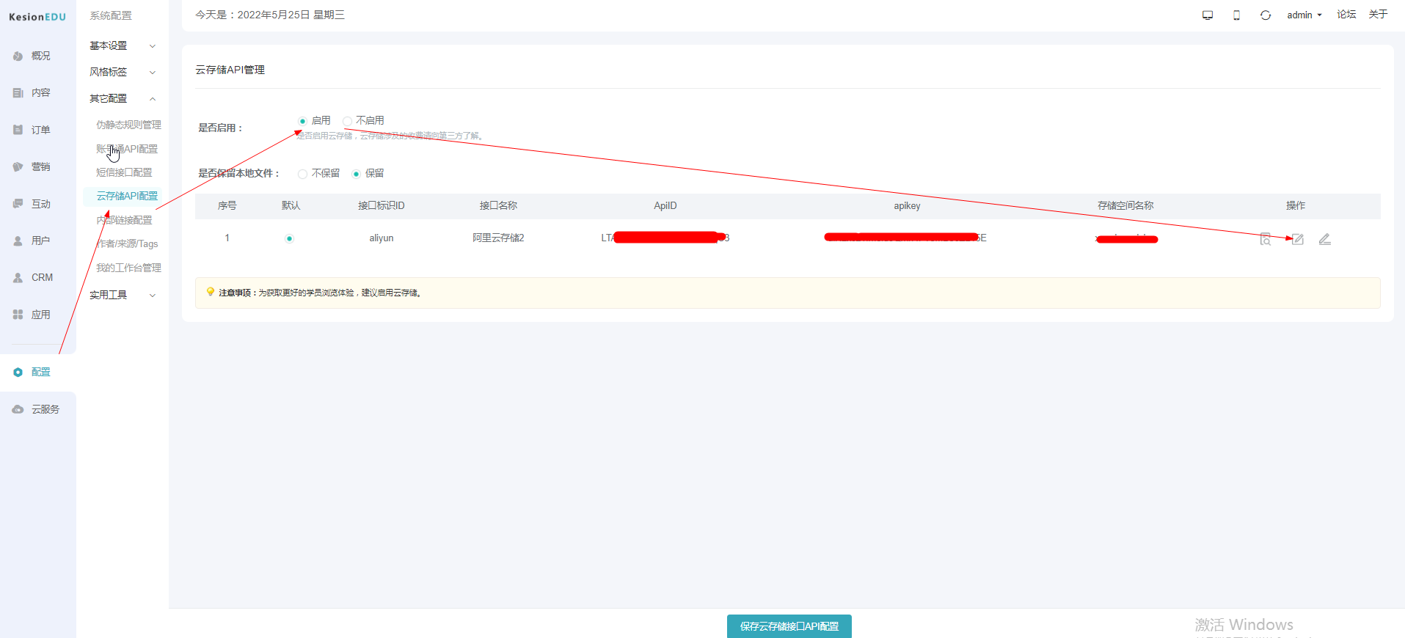
Task: Expand the 风格标签 menu section
Action: tap(122, 72)
